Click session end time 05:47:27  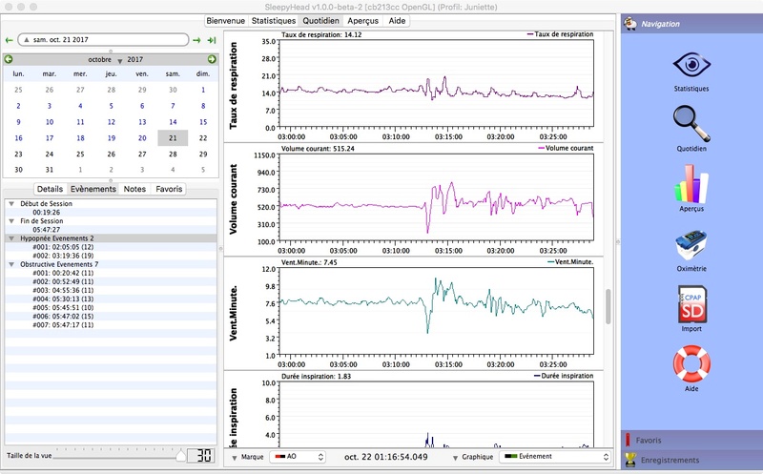tap(47, 230)
